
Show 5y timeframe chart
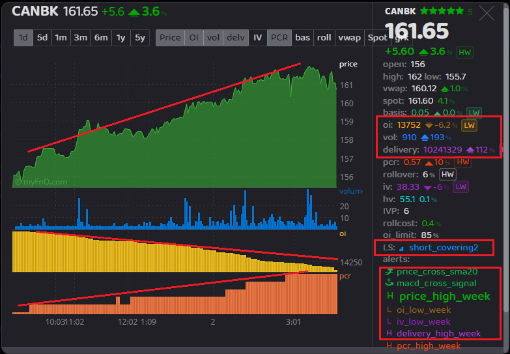(140, 38)
